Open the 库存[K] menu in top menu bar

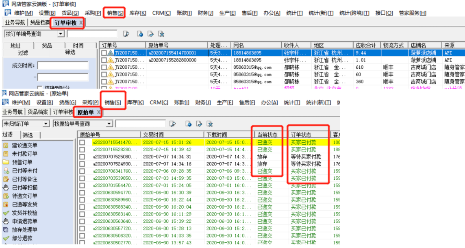tap(137, 13)
